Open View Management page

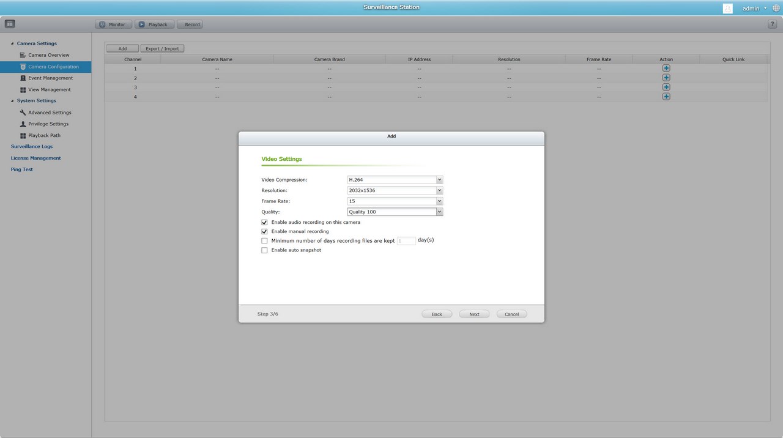click(50, 90)
